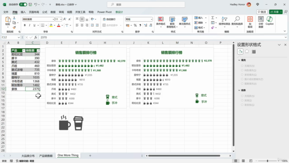
Task: Click the Redo arrow icon
Action: [43, 5]
